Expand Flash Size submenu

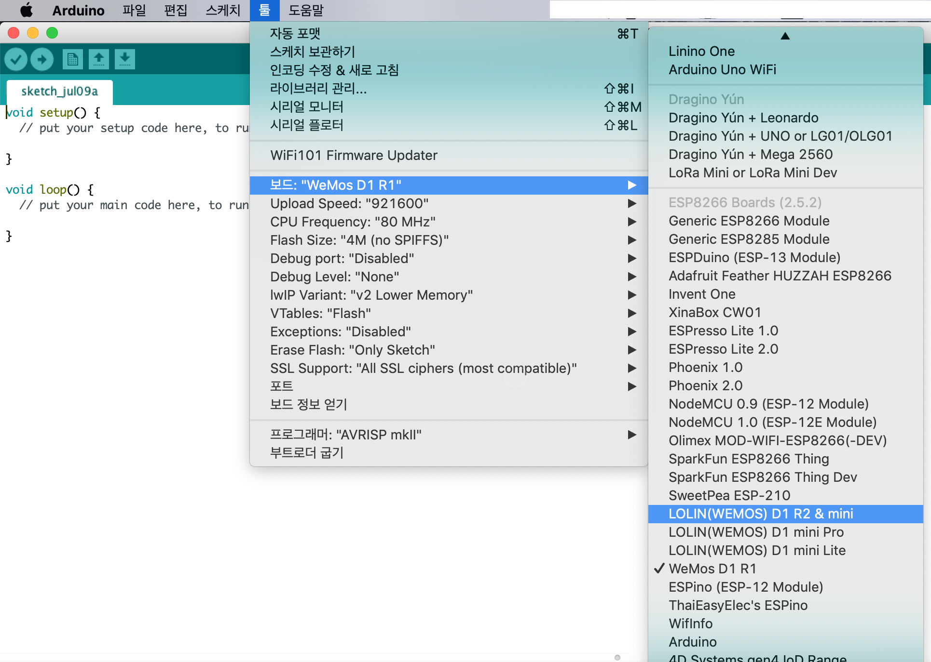[449, 240]
